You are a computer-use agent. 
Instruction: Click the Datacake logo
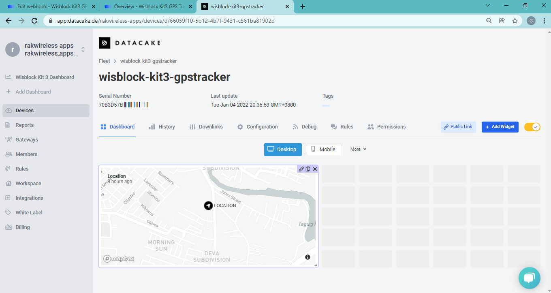pyautogui.click(x=130, y=43)
